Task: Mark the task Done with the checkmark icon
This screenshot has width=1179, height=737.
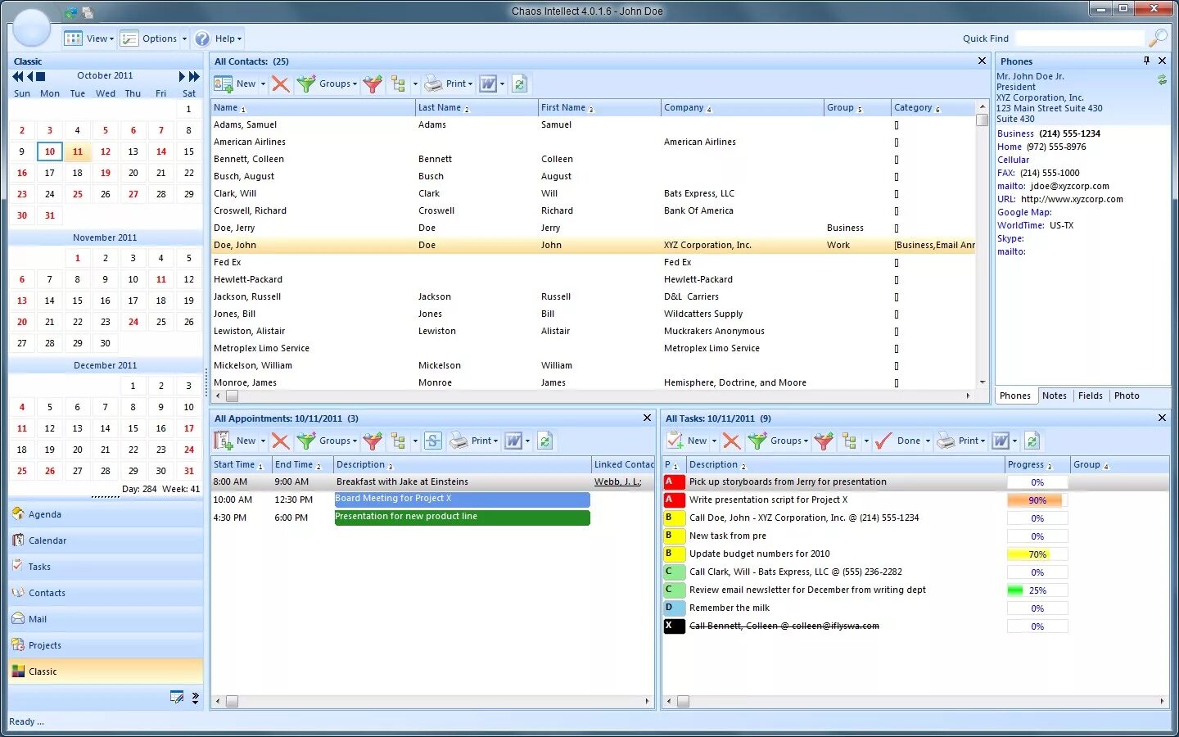Action: pyautogui.click(x=883, y=441)
